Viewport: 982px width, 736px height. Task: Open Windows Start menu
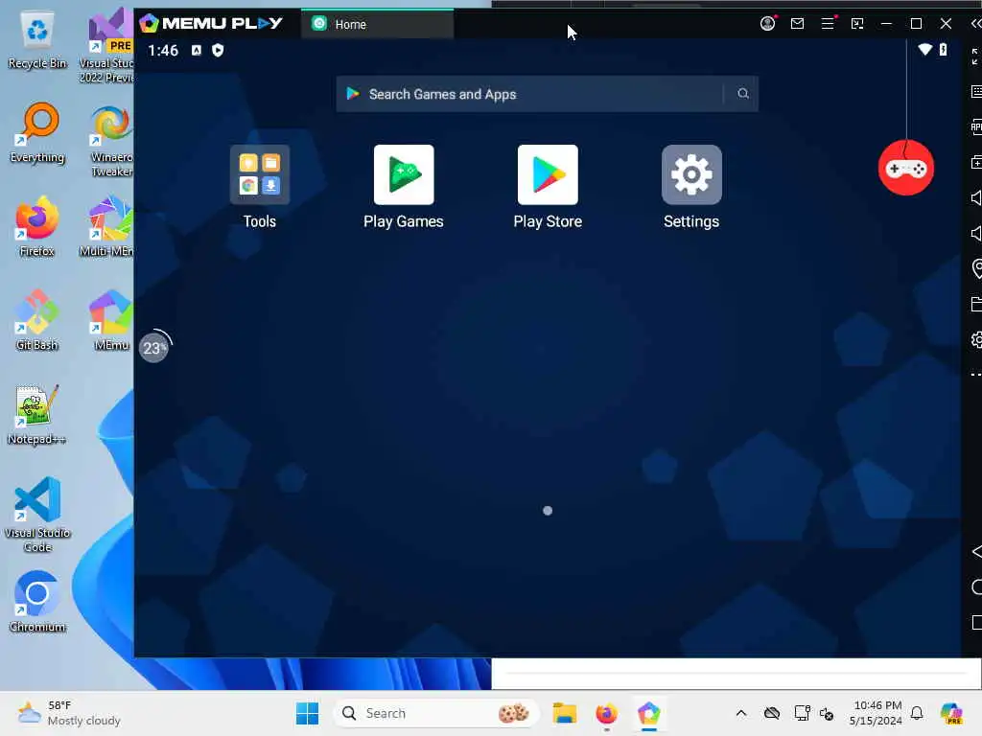click(307, 713)
